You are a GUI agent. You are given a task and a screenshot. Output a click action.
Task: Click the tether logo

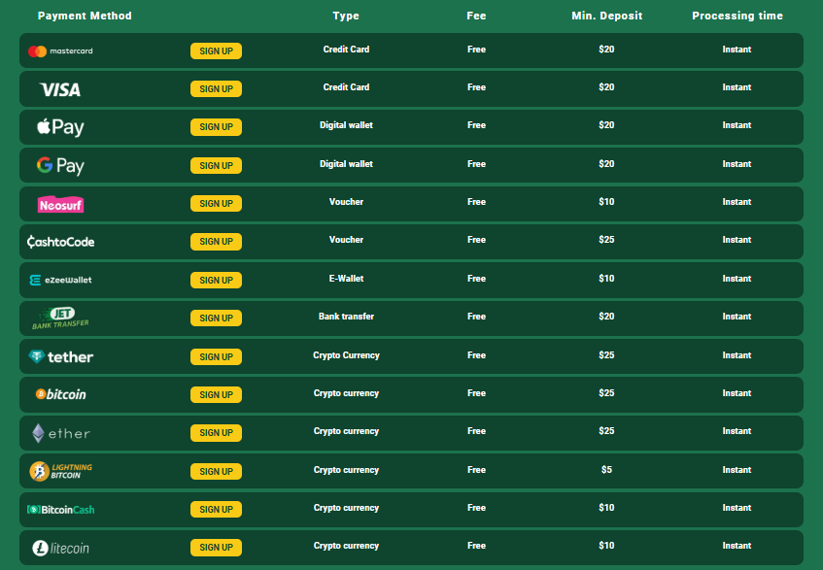(x=60, y=357)
